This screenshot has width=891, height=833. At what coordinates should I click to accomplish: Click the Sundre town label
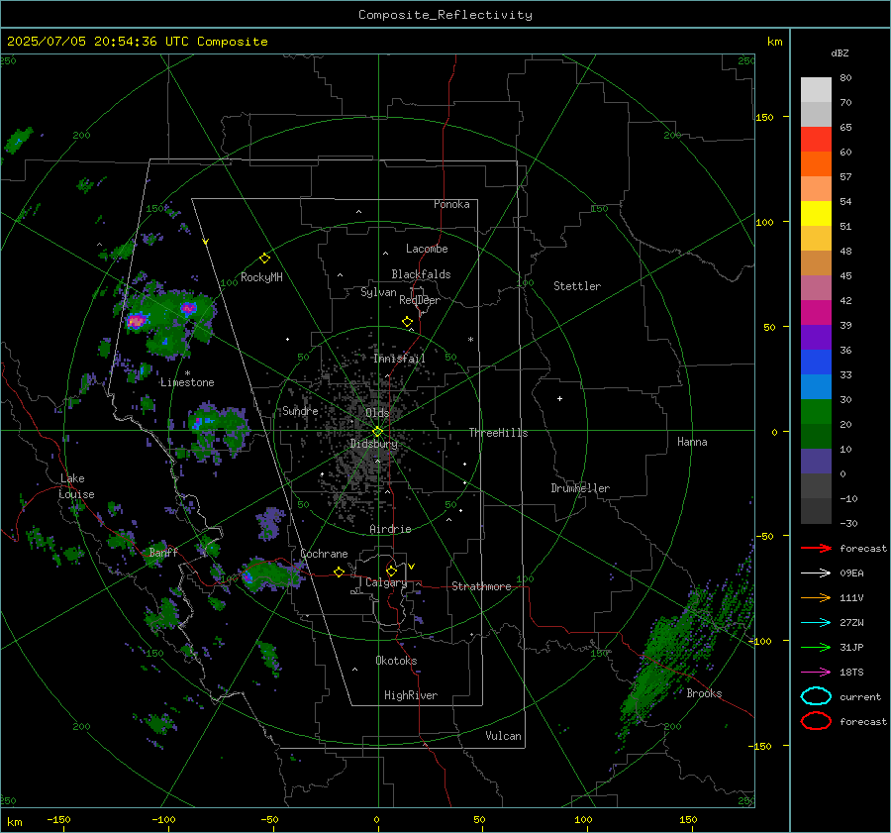coord(300,410)
